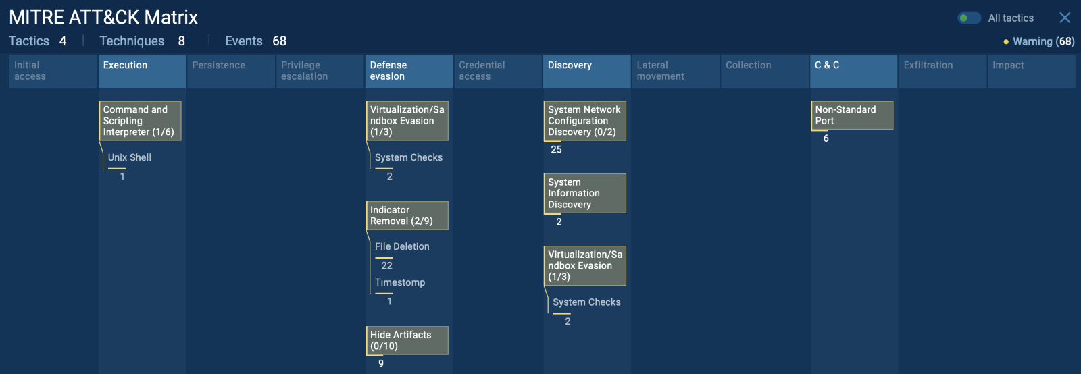This screenshot has height=374, width=1081.
Task: Open the Non-Standard Port technique
Action: (852, 115)
